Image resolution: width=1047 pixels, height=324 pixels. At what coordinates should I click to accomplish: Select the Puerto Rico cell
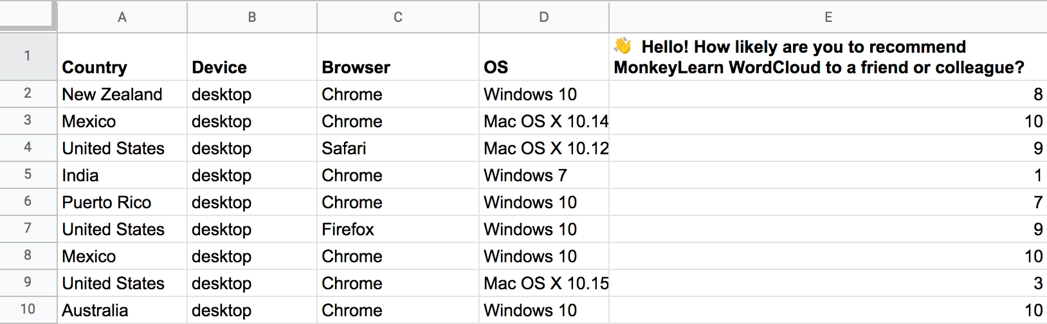click(122, 203)
